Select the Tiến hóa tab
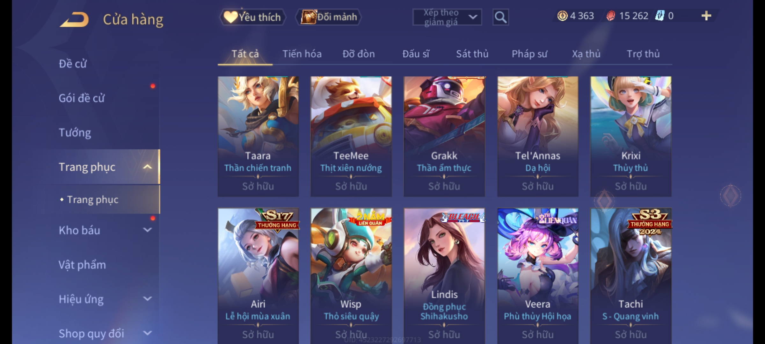This screenshot has height=344, width=765. [302, 54]
